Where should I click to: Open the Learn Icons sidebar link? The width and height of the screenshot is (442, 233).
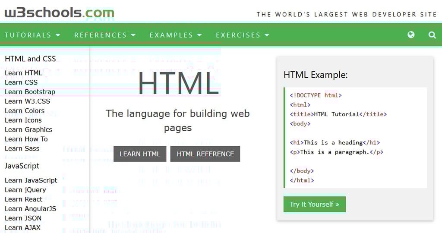[x=23, y=120]
